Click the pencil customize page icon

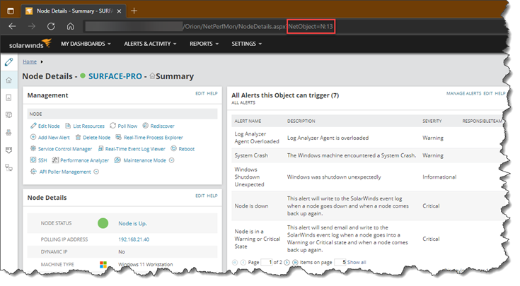[x=9, y=62]
